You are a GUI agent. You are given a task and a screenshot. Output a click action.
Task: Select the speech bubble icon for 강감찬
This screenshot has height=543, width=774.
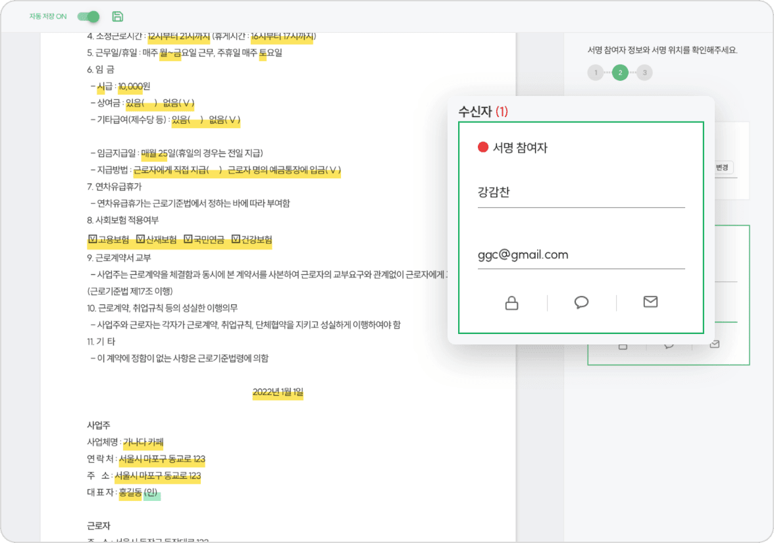(x=581, y=302)
